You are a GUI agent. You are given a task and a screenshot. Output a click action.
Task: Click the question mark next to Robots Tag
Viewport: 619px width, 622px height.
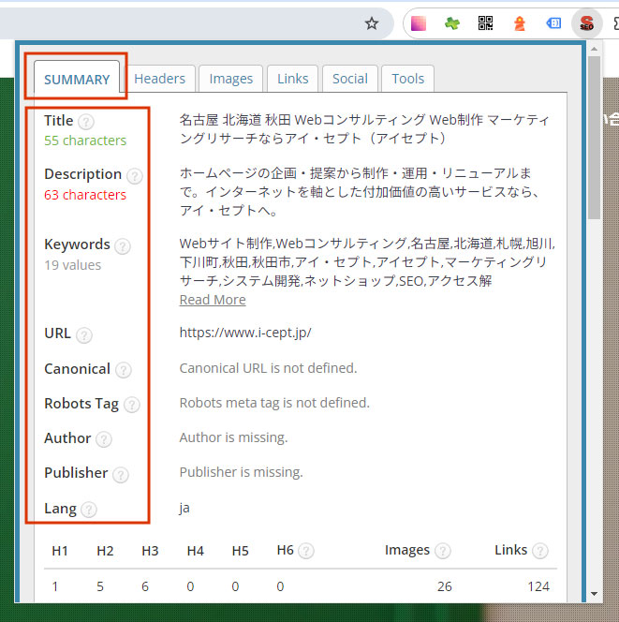131,405
